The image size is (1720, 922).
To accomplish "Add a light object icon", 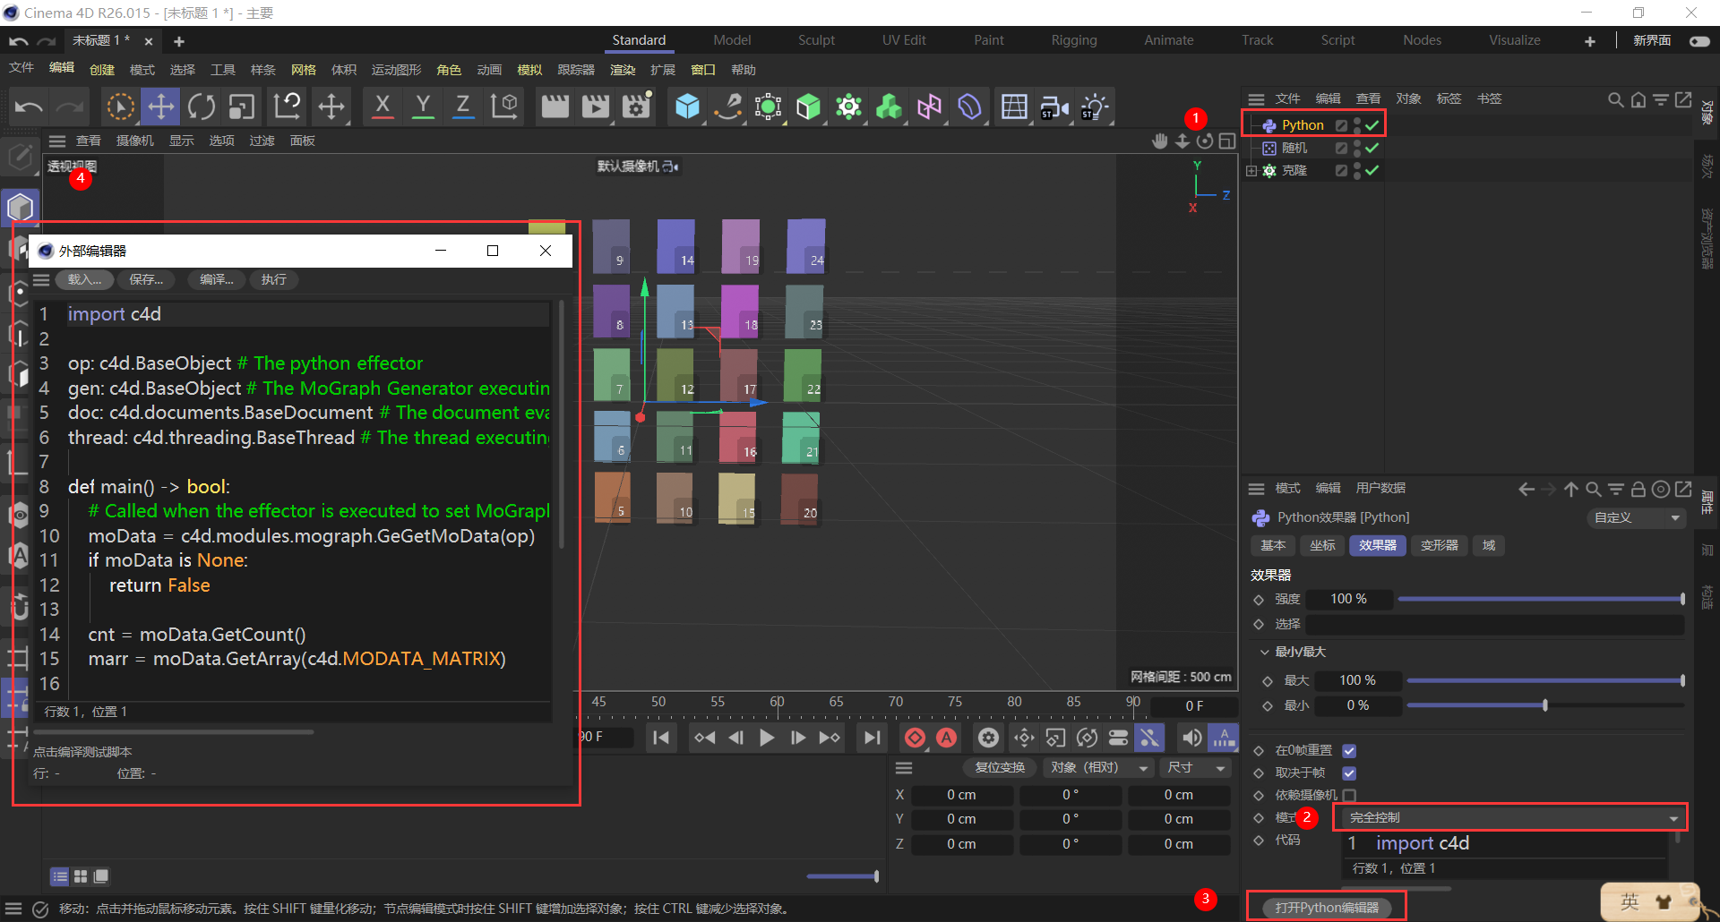I will tap(1095, 107).
